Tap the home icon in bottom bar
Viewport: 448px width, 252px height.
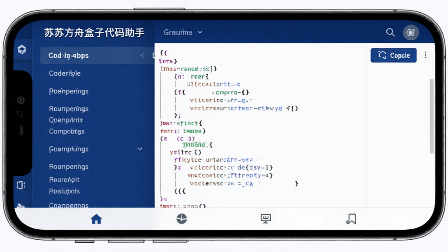(96, 219)
